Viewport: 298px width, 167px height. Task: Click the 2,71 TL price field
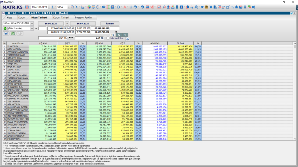click(53, 38)
